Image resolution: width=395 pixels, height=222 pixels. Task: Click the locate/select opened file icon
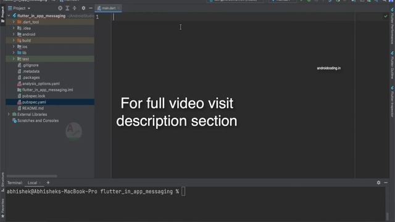(60, 8)
